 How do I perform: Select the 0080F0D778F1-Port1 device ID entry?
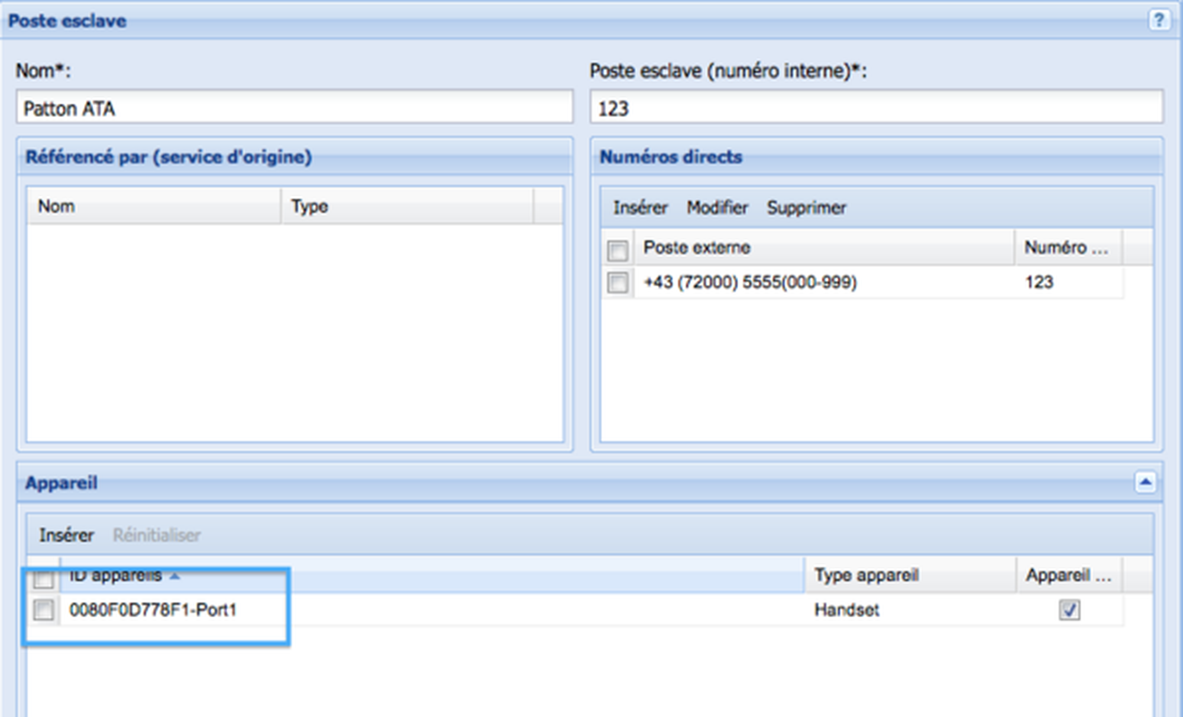click(x=153, y=609)
